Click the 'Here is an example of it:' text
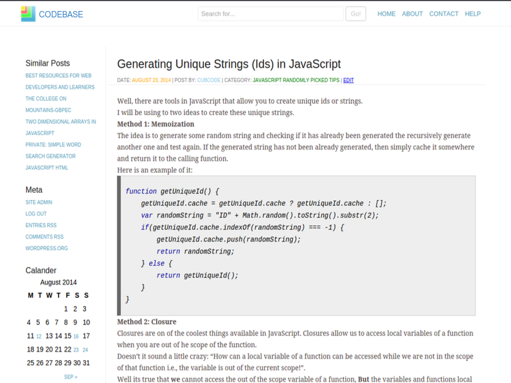Screen dimensions: 511x383 click(155, 170)
